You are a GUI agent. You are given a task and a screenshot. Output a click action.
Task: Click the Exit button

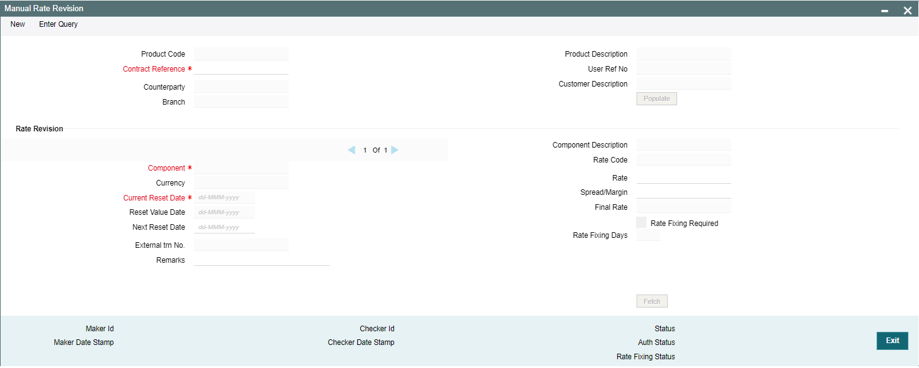(893, 341)
